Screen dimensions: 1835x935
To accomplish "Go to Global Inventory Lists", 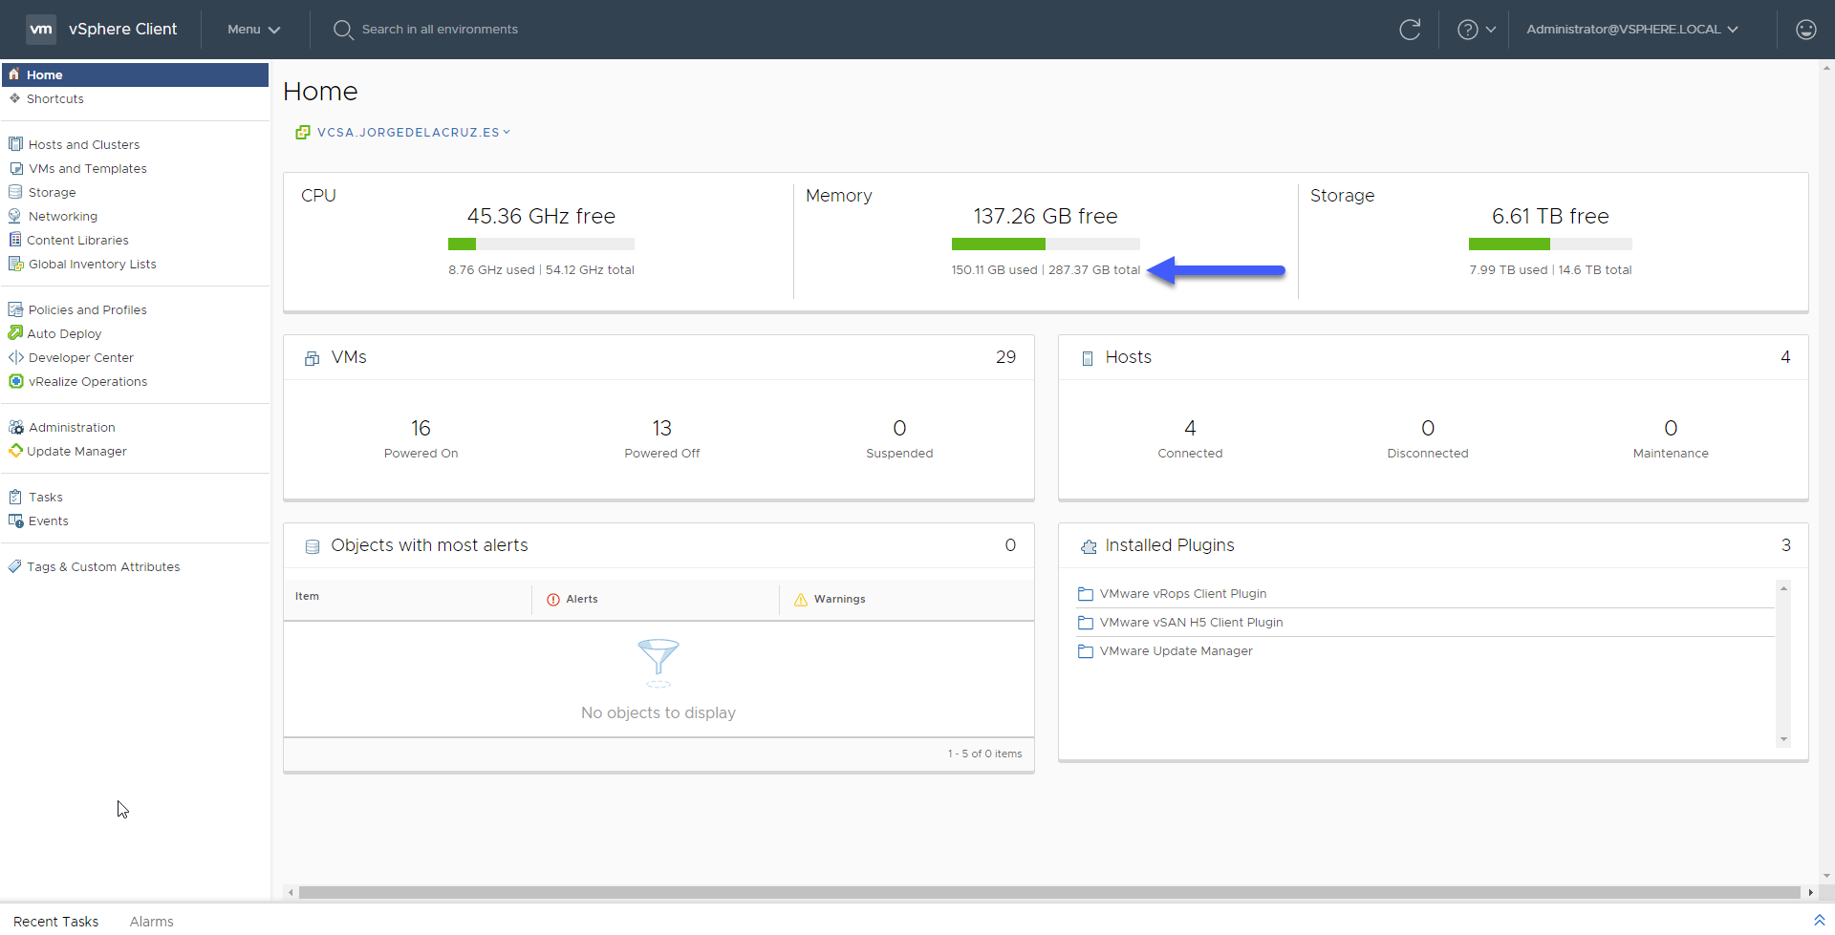I will (x=93, y=264).
